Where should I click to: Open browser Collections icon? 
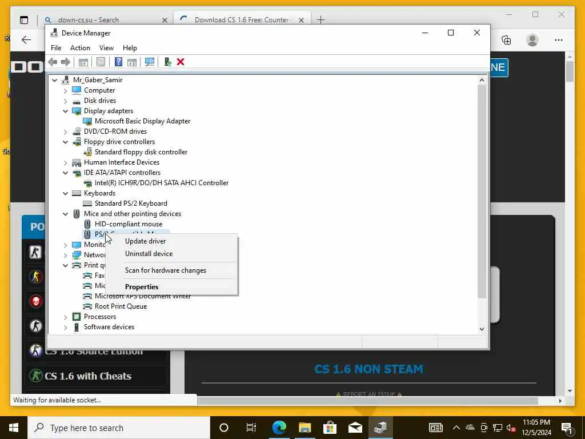506,40
